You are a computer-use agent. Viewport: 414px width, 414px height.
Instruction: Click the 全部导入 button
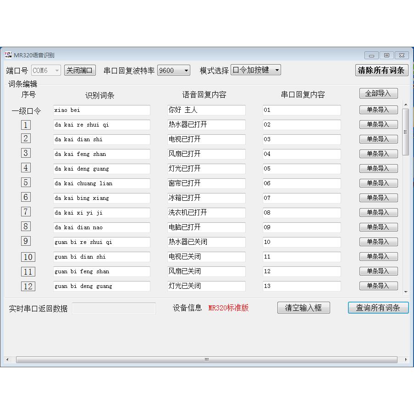pyautogui.click(x=378, y=93)
